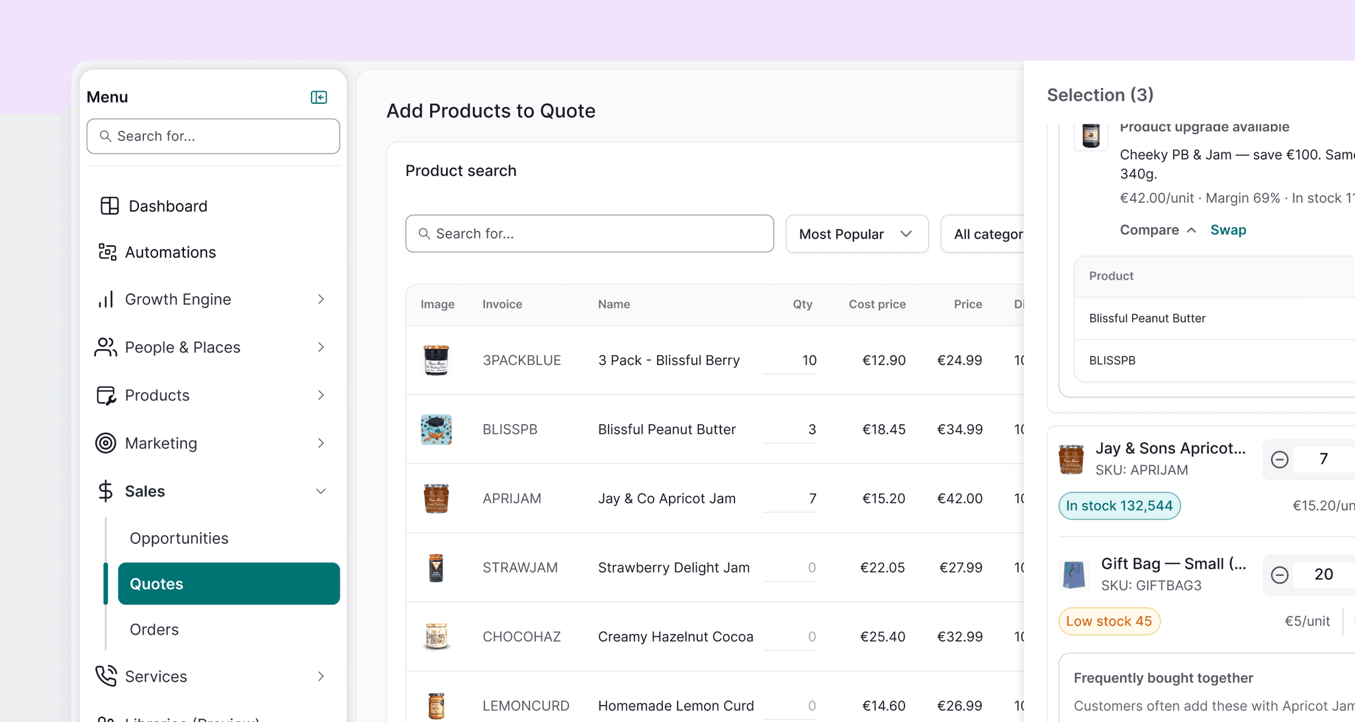Click the STRAWJAM invoice code
The width and height of the screenshot is (1355, 722).
point(520,567)
